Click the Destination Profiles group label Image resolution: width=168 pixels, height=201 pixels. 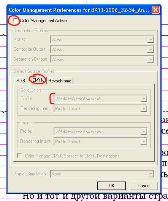30,31
